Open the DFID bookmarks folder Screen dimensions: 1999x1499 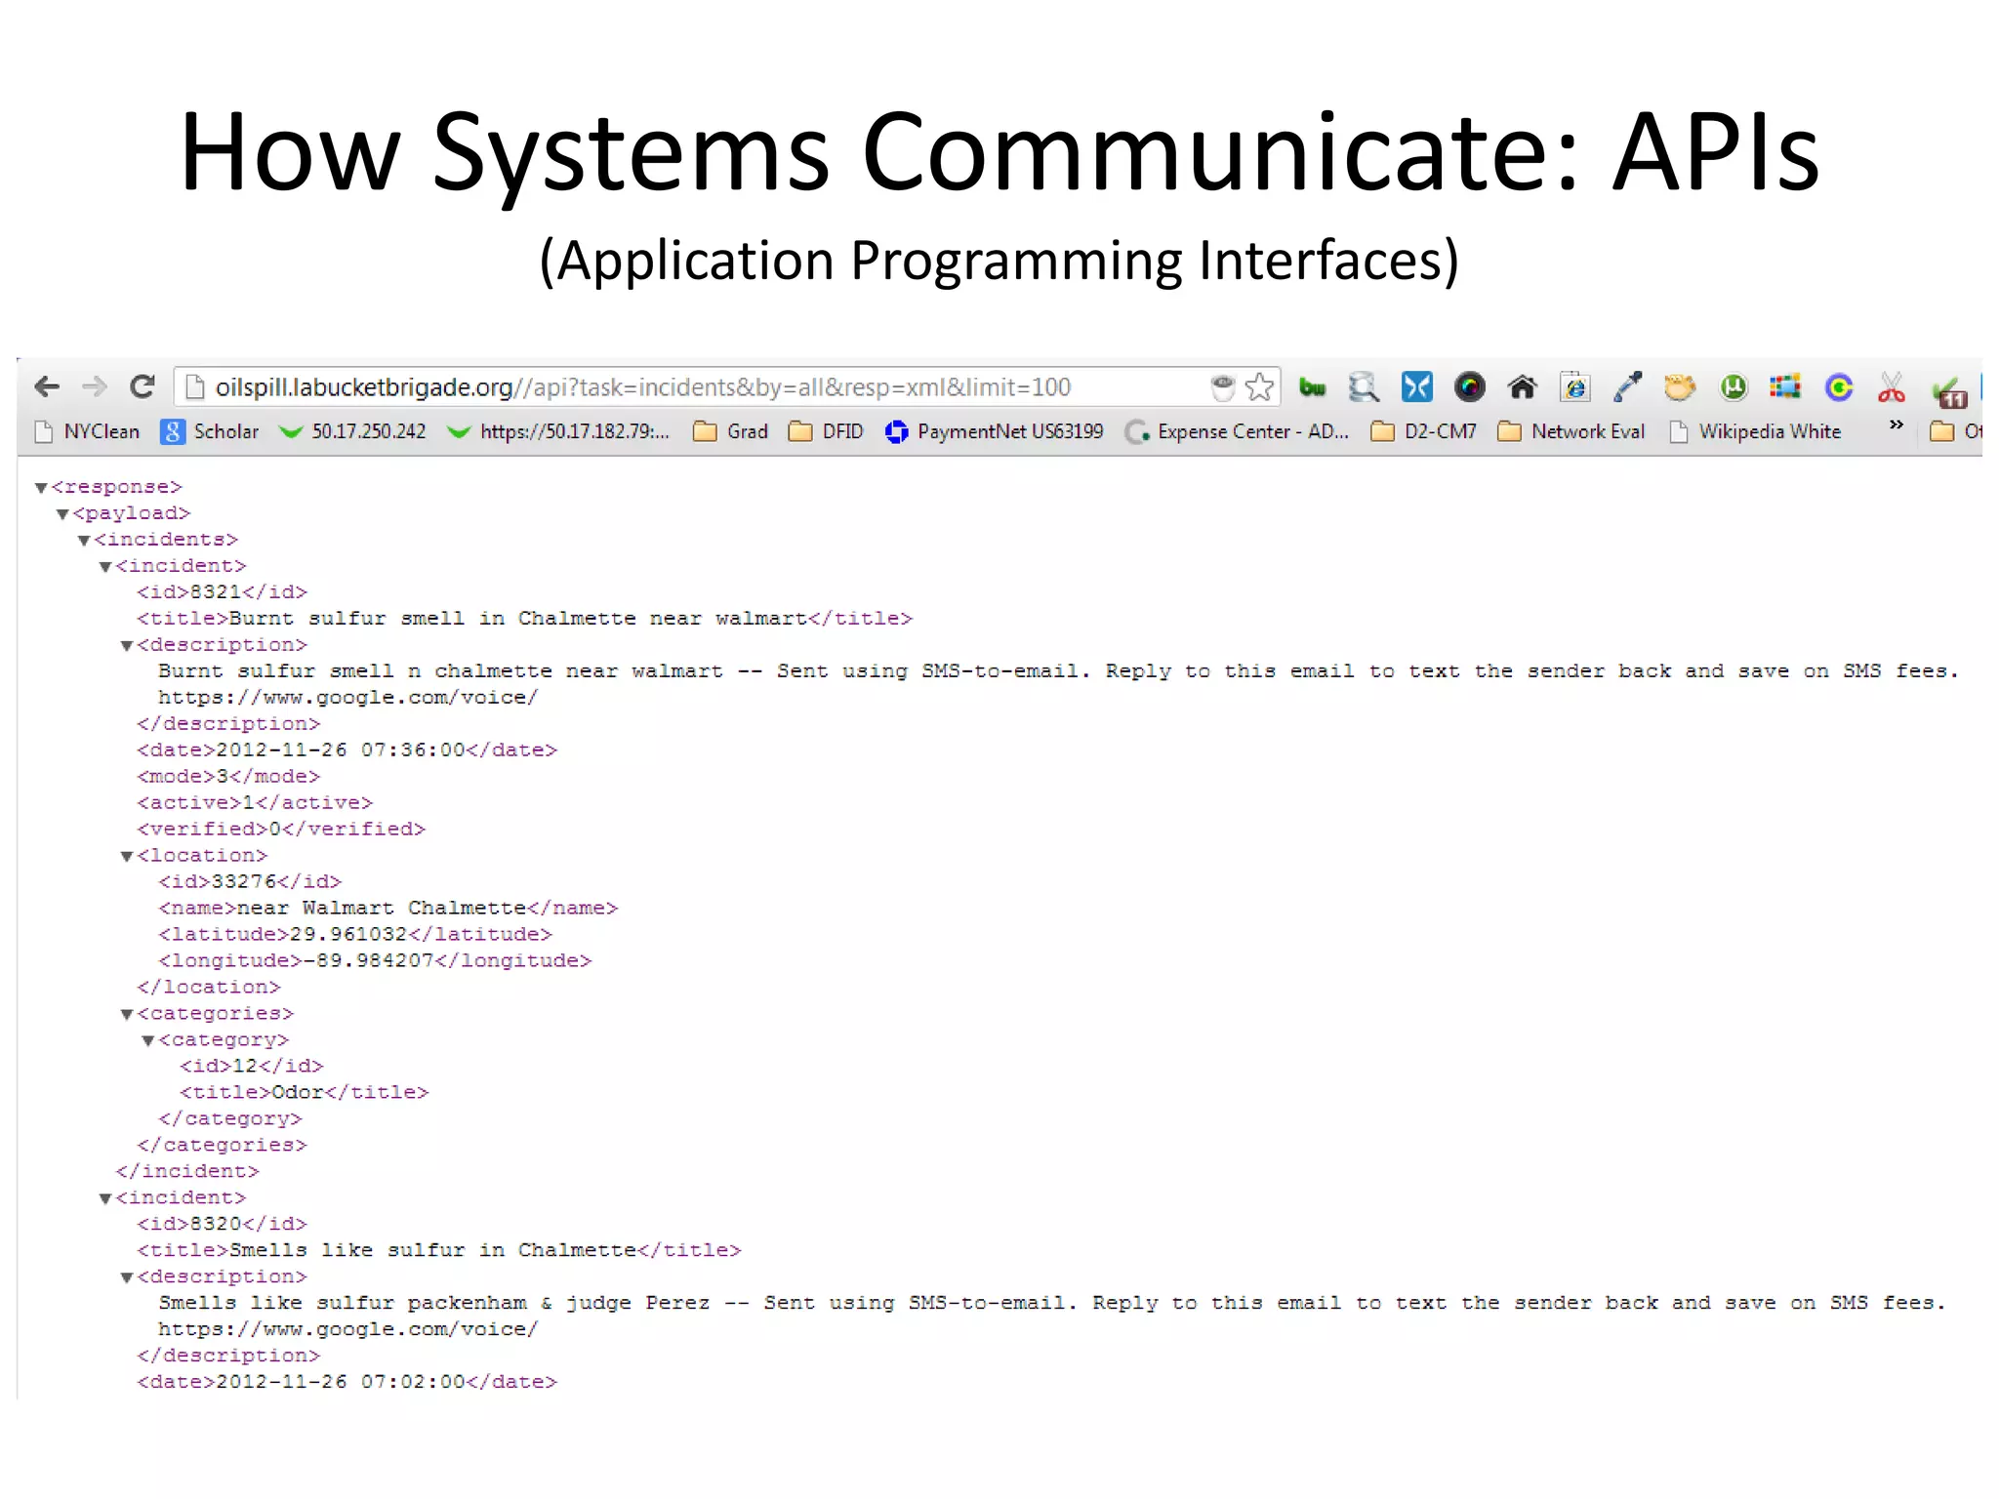[827, 431]
